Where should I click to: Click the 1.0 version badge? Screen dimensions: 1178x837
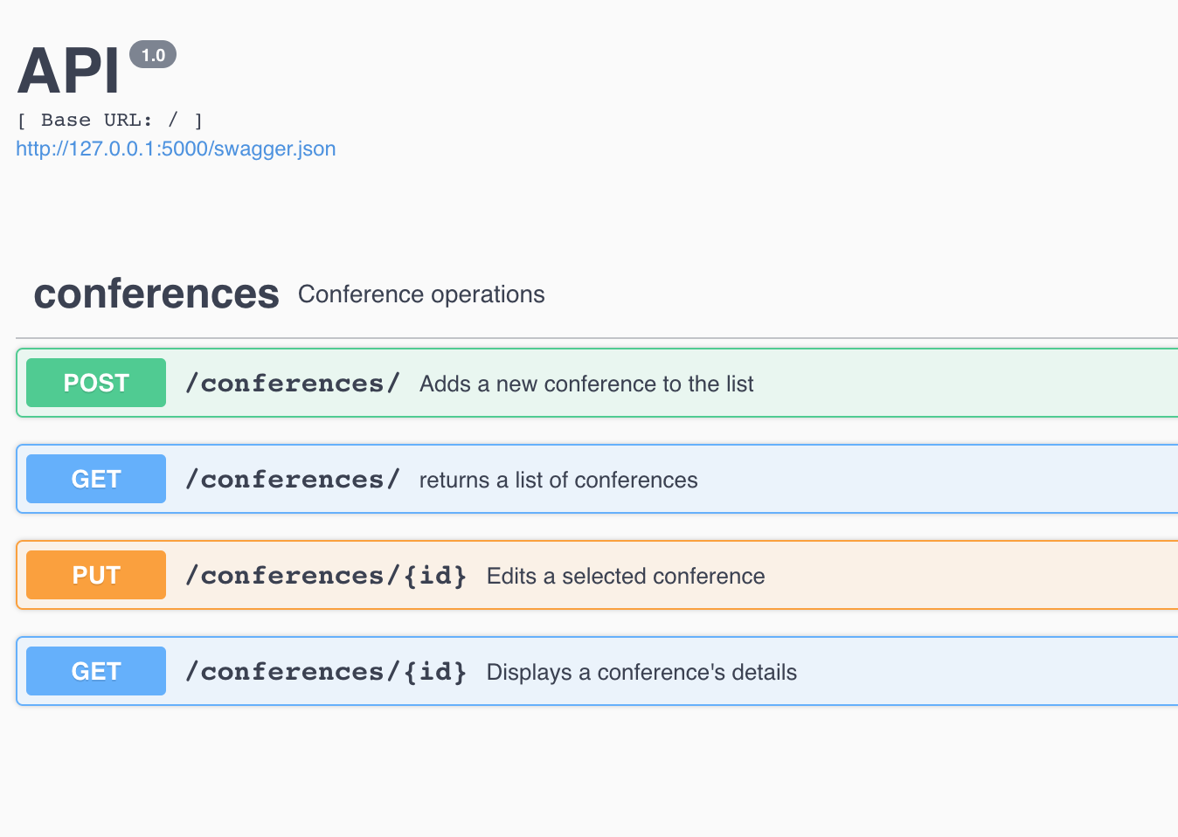click(153, 54)
